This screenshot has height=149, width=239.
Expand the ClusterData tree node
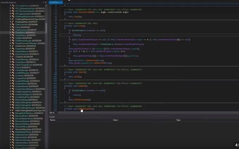pyautogui.click(x=10, y=49)
